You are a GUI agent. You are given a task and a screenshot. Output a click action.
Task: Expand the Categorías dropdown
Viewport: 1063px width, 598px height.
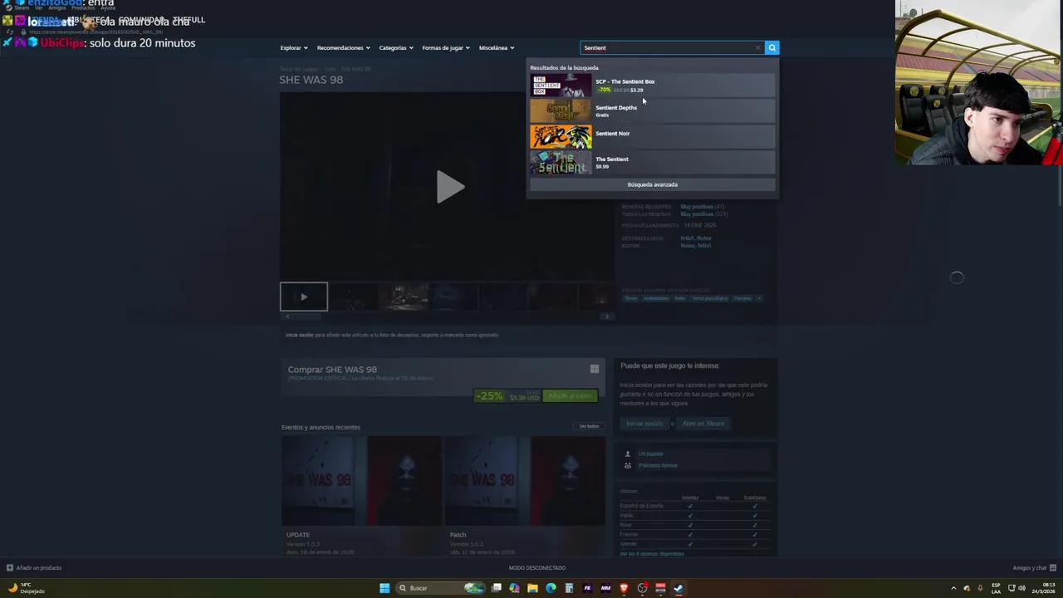(x=396, y=47)
